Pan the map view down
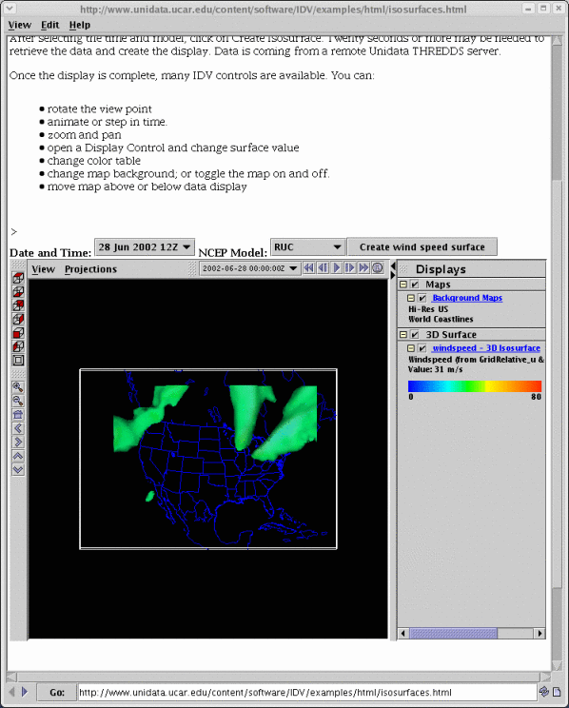569x708 pixels. (18, 469)
